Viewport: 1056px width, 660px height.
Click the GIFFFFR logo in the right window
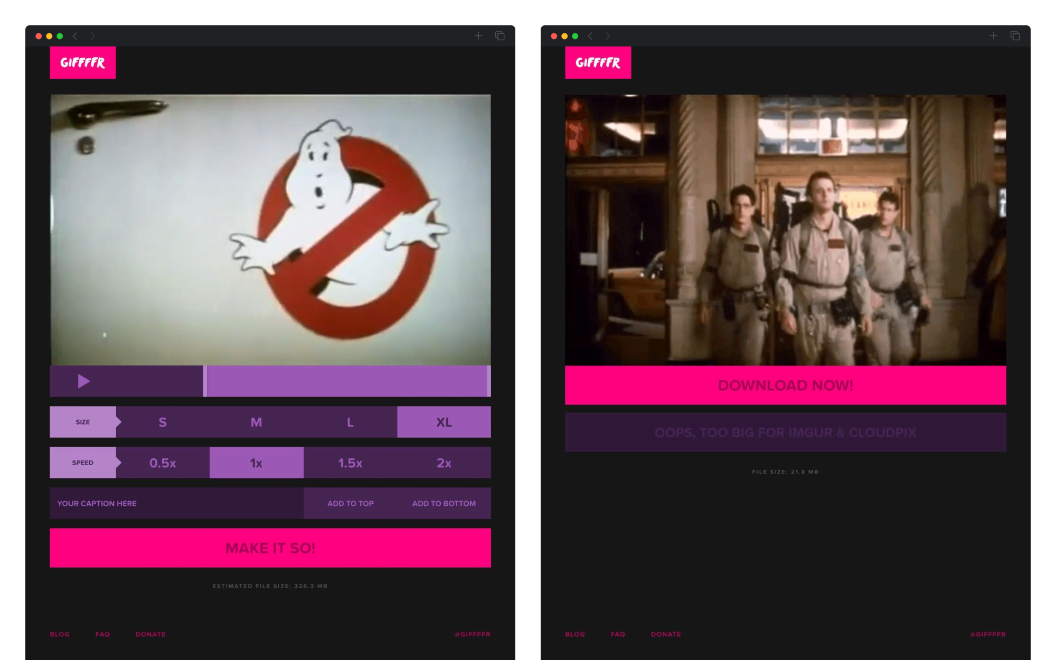tap(598, 63)
